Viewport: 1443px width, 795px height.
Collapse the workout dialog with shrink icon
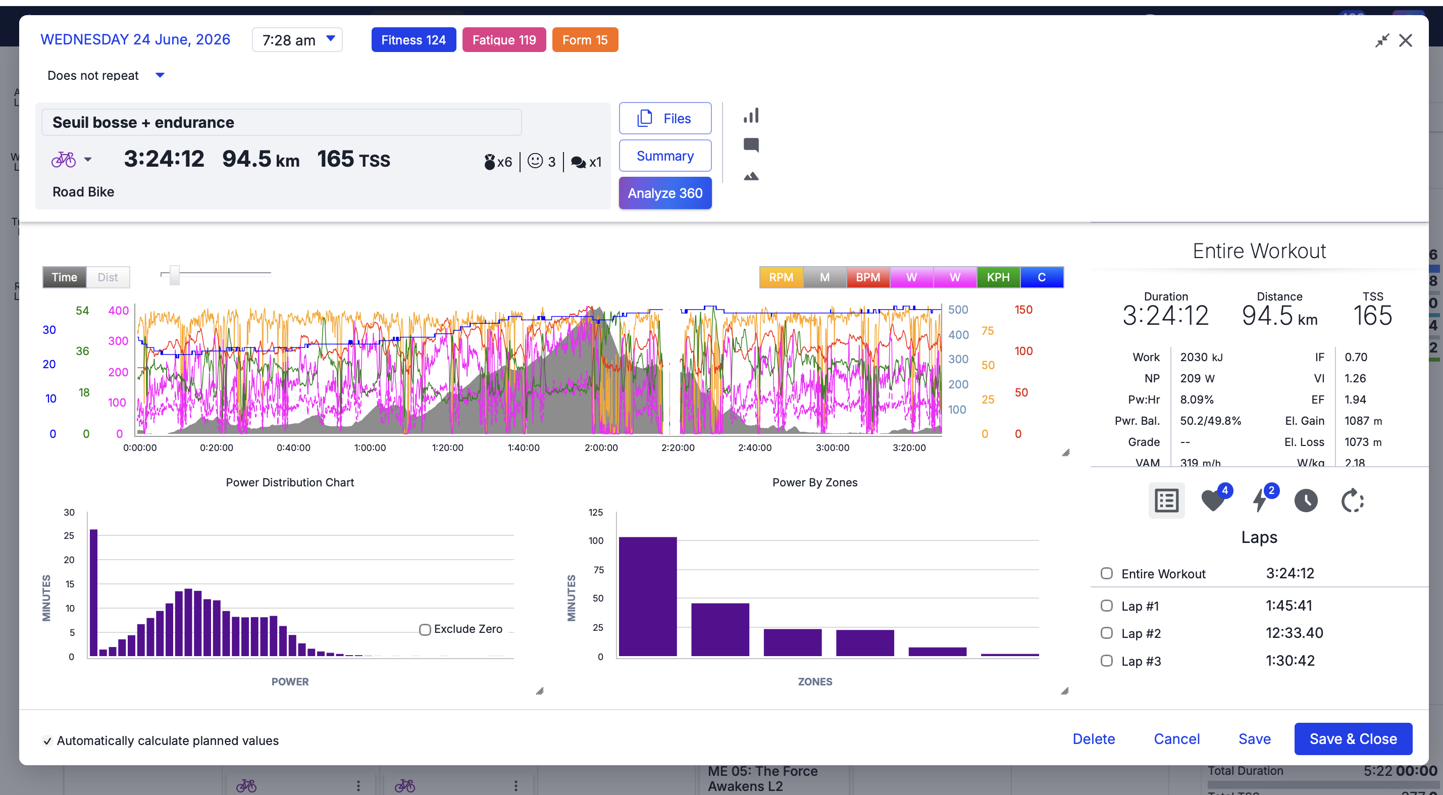(1382, 40)
